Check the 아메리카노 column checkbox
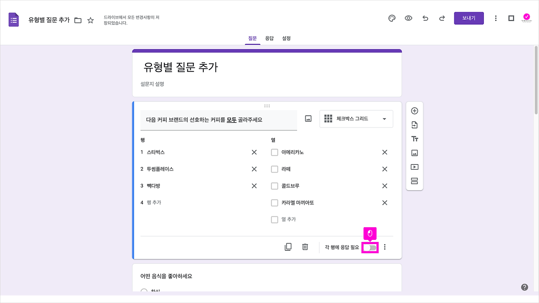This screenshot has width=539, height=303. pos(274,152)
